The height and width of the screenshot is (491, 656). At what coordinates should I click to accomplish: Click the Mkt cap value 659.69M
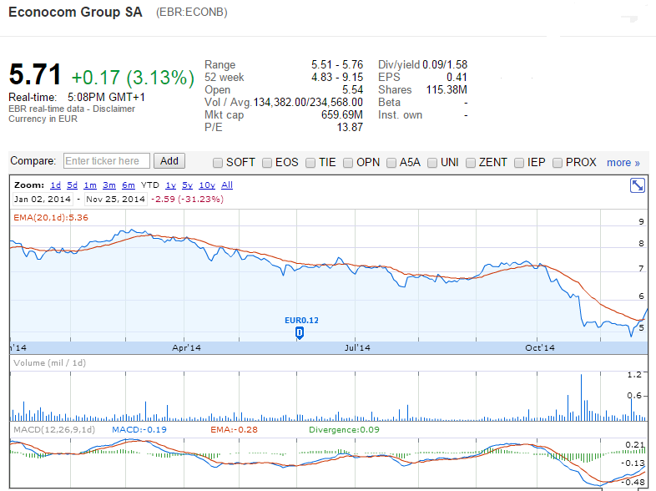[342, 114]
